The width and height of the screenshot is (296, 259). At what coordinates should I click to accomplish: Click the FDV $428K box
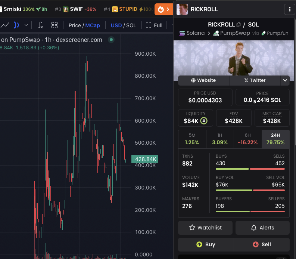click(x=234, y=118)
